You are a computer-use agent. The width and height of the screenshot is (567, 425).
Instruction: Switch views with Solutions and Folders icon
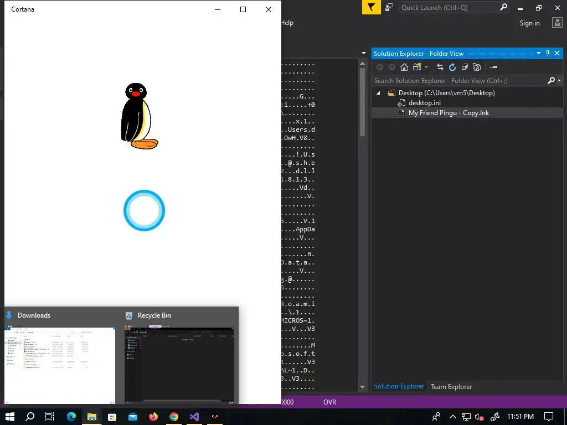coord(417,67)
